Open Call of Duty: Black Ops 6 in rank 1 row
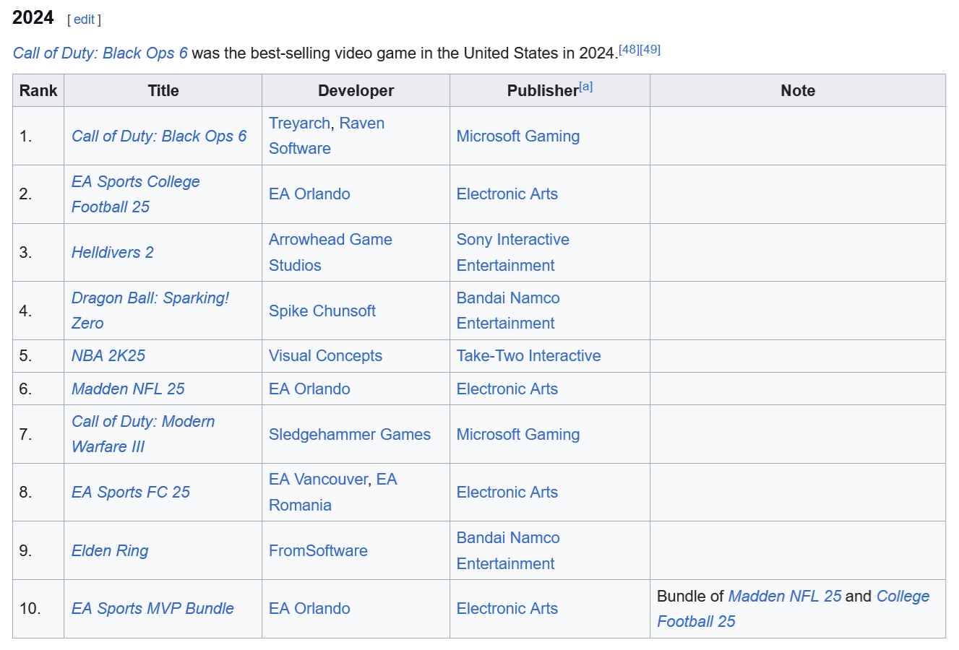The height and width of the screenshot is (650, 959). [x=159, y=136]
